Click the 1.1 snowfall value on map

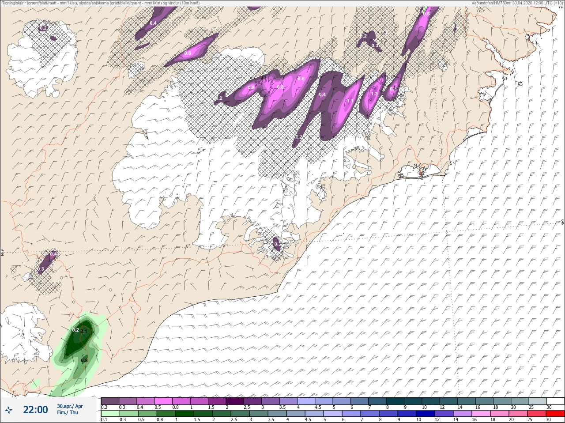(350, 101)
